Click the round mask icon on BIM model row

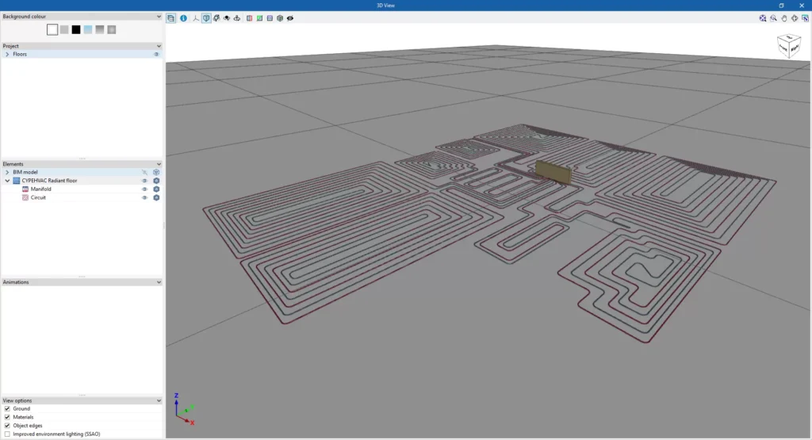(156, 172)
